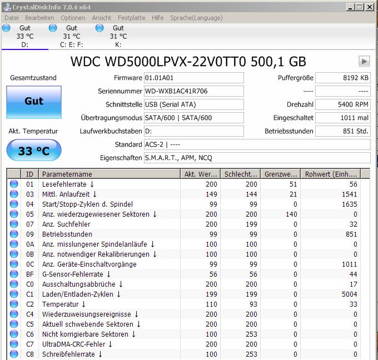Click raw value 1635 in table
The width and height of the screenshot is (378, 360).
point(349,204)
